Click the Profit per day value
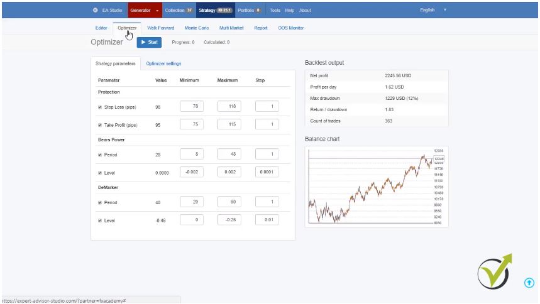Viewport: 540px width, 304px height. tap(394, 87)
